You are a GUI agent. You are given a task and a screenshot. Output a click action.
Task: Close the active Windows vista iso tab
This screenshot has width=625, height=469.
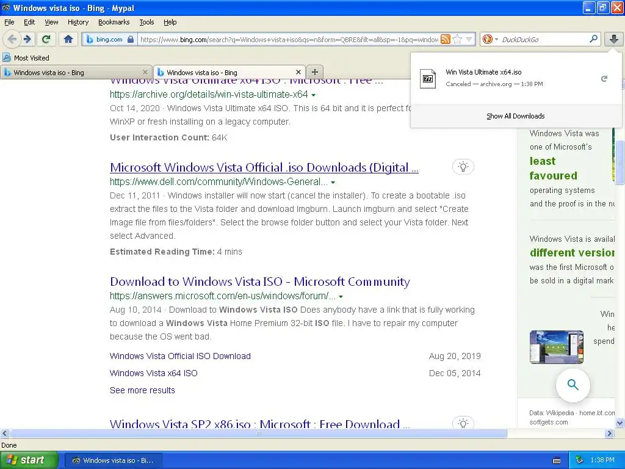point(298,72)
